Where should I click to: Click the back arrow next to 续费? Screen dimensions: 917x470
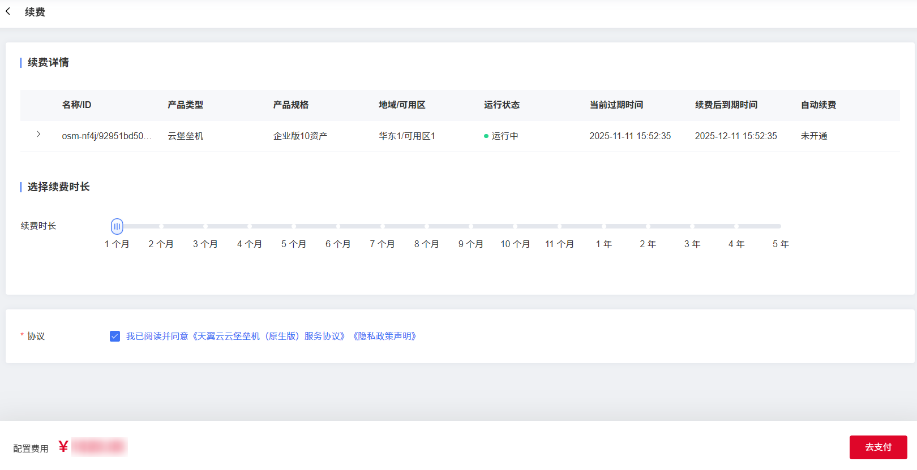pos(8,11)
